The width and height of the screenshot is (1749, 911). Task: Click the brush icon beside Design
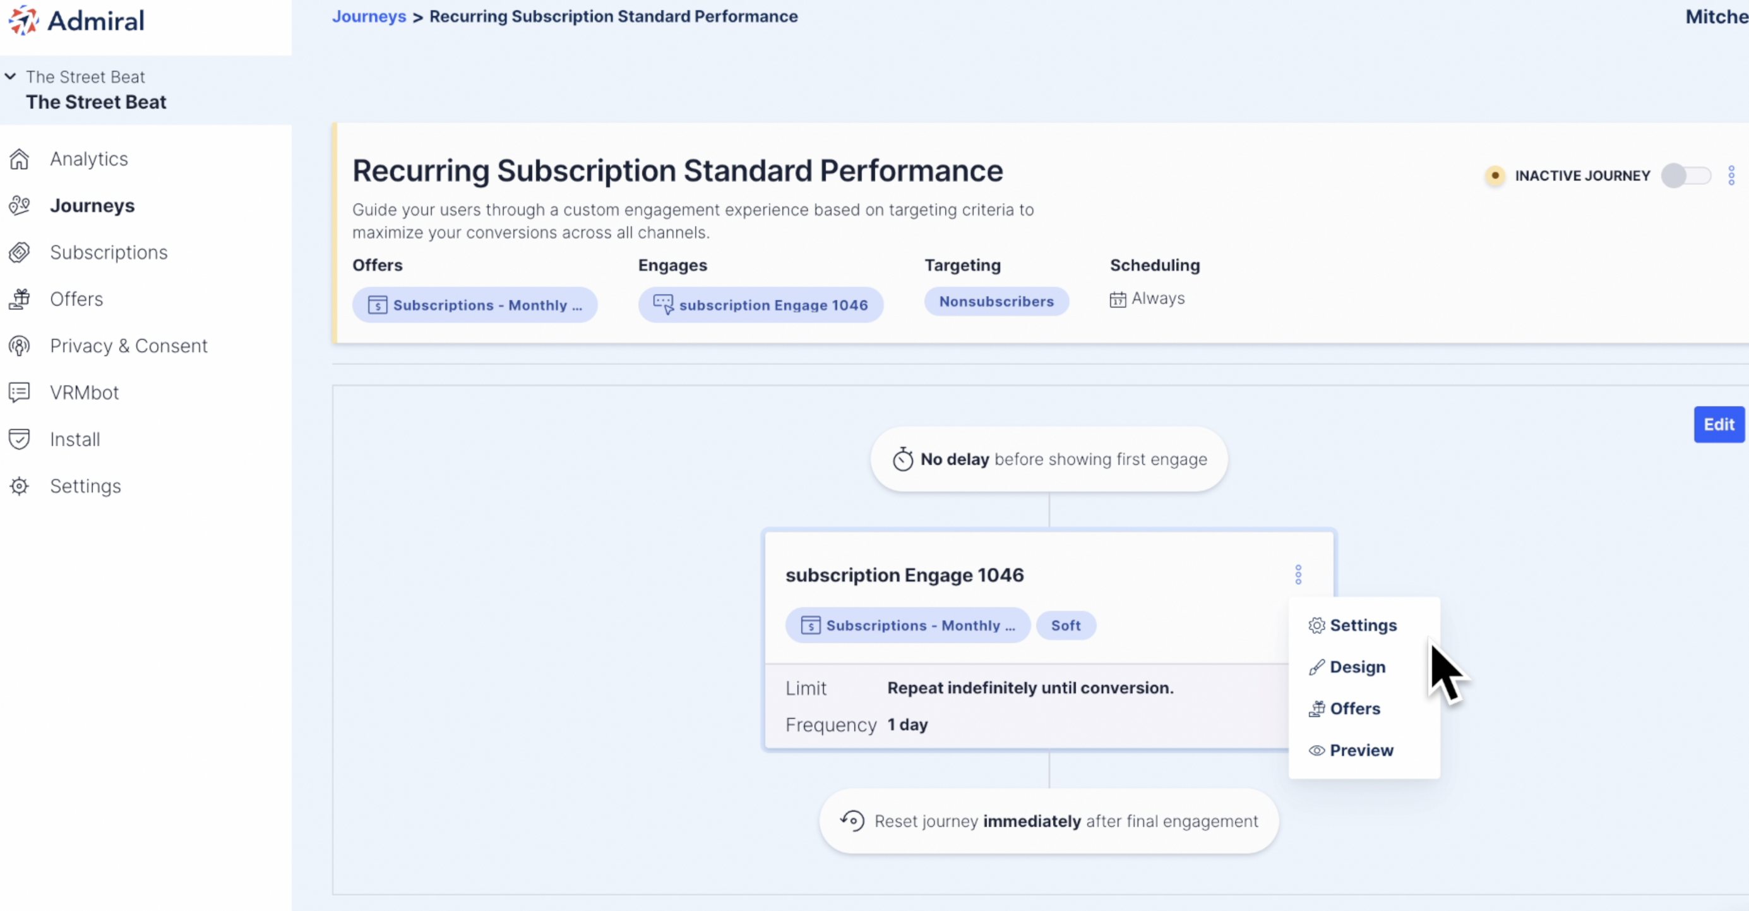point(1316,667)
